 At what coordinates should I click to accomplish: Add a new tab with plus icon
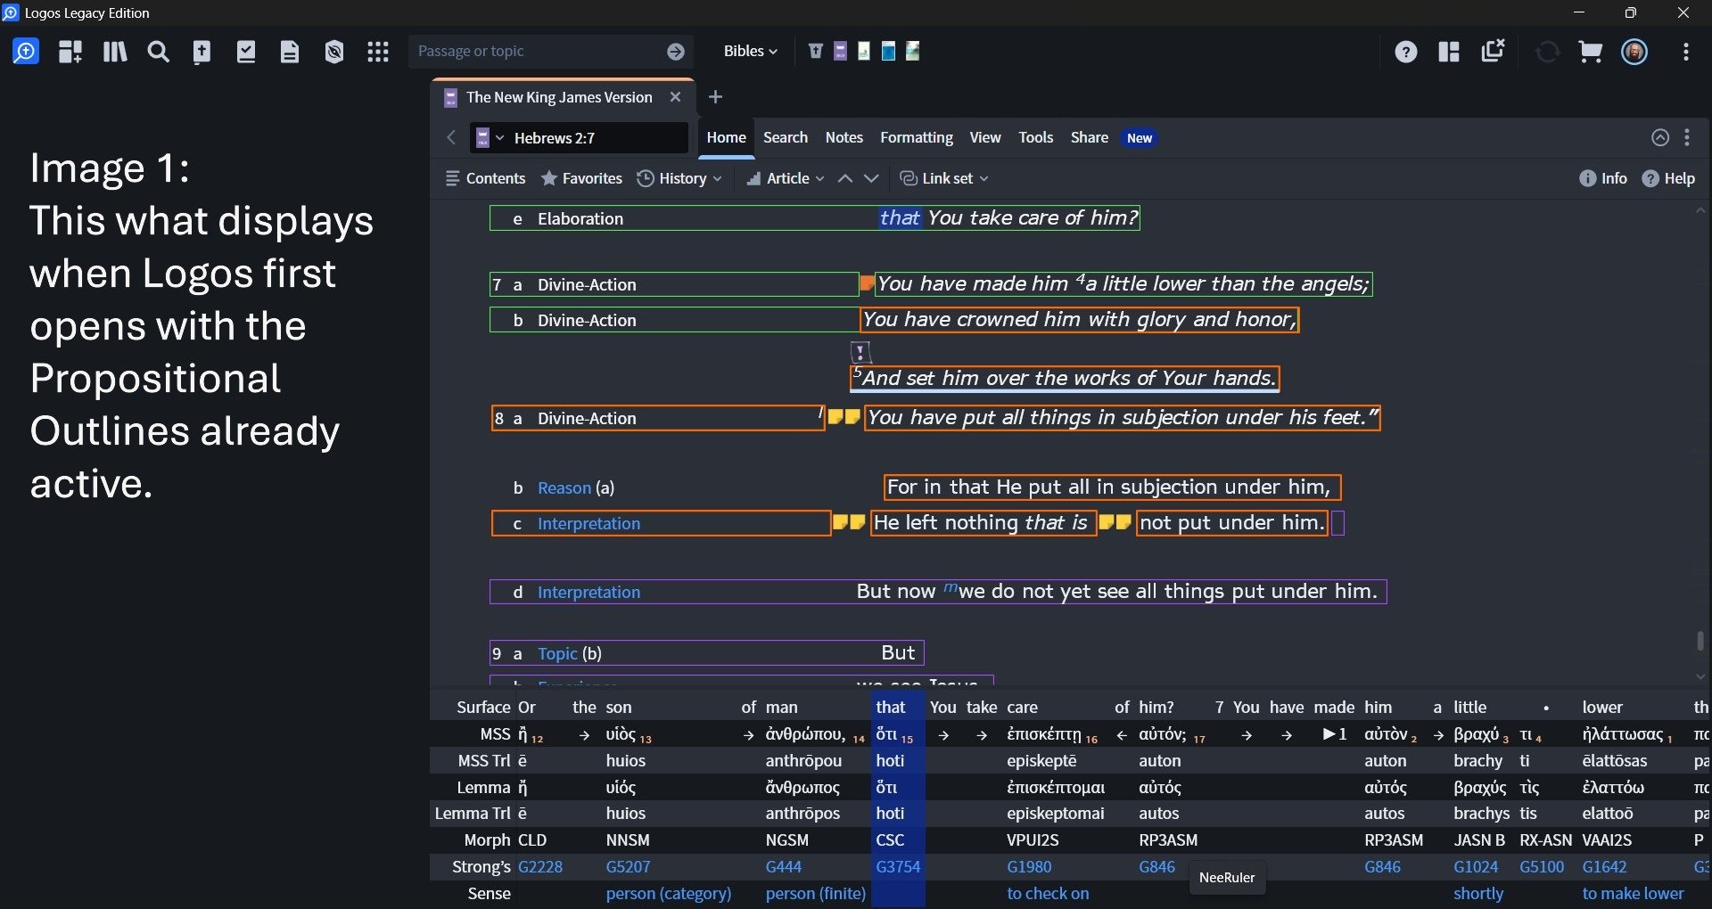click(715, 96)
